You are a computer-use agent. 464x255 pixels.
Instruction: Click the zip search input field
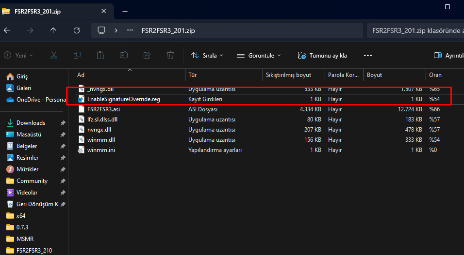(415, 30)
